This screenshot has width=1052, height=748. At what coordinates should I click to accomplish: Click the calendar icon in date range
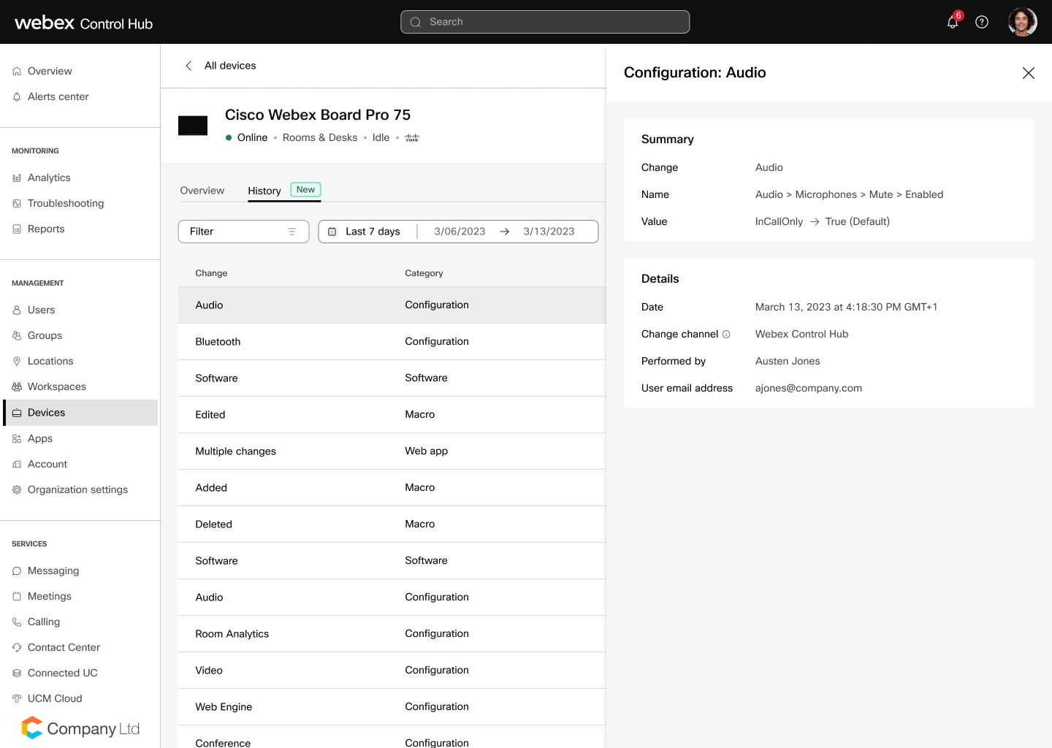(332, 232)
